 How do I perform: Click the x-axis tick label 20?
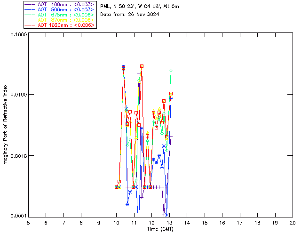[293, 222]
